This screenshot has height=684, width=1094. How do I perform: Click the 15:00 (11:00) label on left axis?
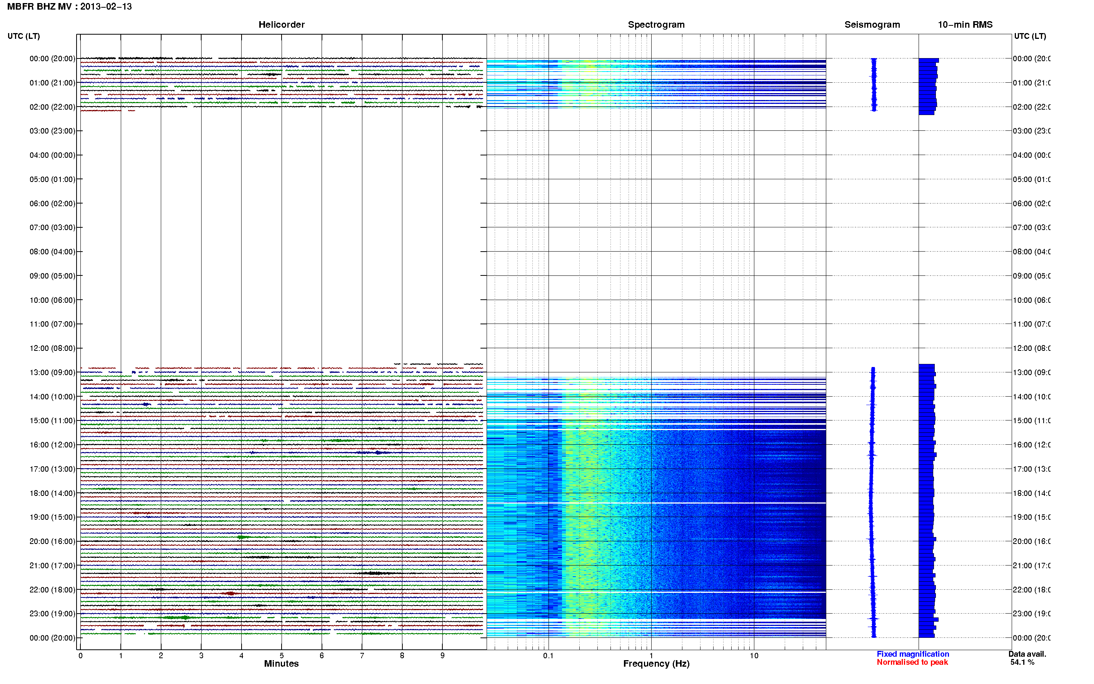click(x=52, y=421)
